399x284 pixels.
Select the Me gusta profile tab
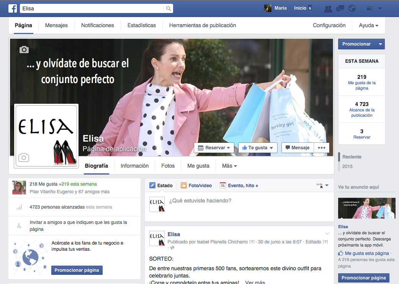[x=198, y=166]
